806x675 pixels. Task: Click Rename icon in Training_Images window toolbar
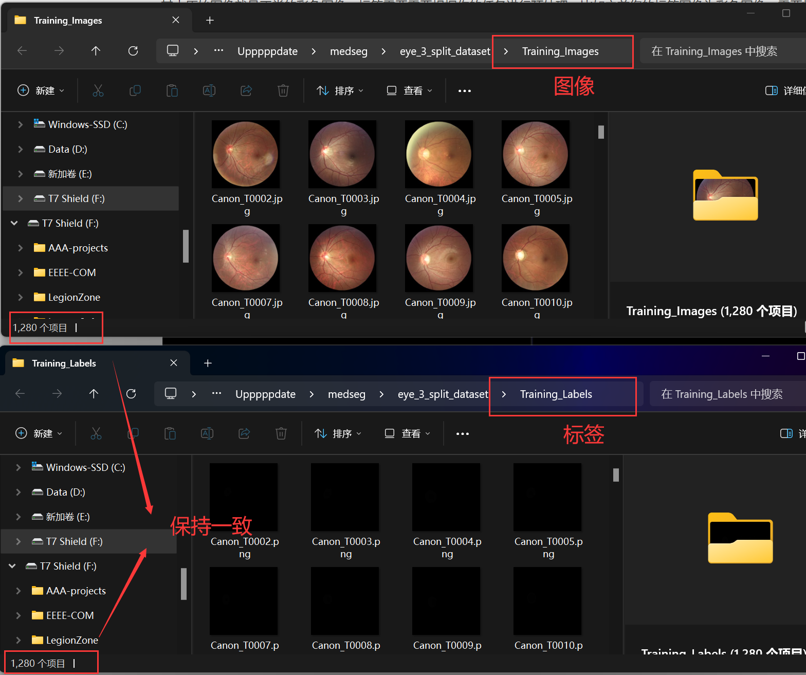click(209, 90)
